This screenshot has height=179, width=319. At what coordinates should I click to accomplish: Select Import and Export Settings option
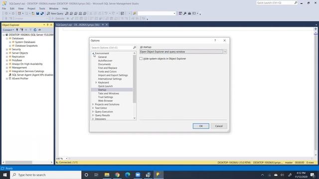[113, 75]
